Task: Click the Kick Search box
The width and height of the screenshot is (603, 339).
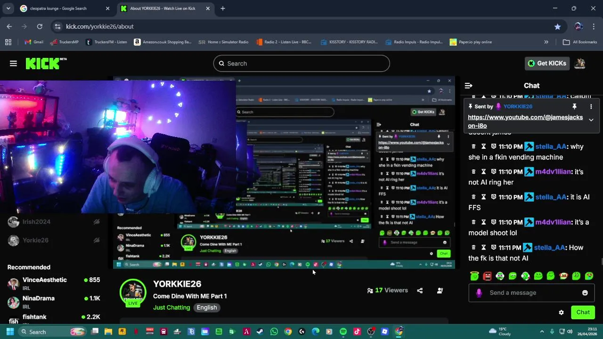Action: (x=301, y=64)
